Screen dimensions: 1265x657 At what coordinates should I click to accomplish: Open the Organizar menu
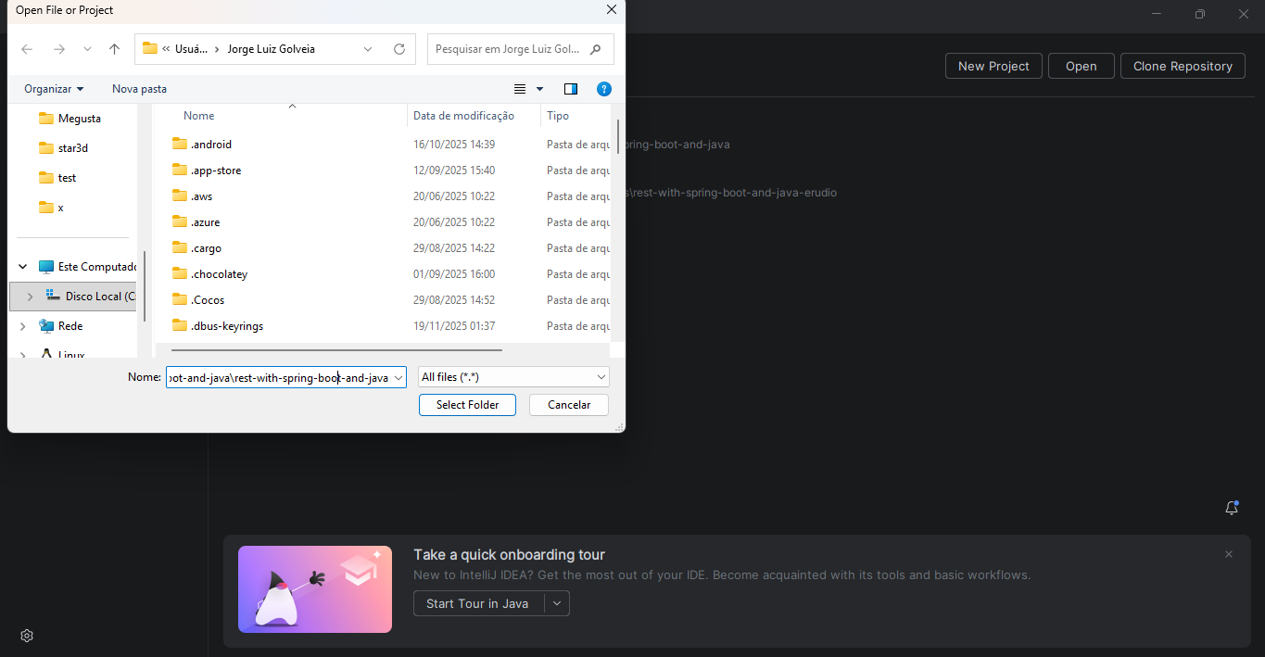click(54, 89)
